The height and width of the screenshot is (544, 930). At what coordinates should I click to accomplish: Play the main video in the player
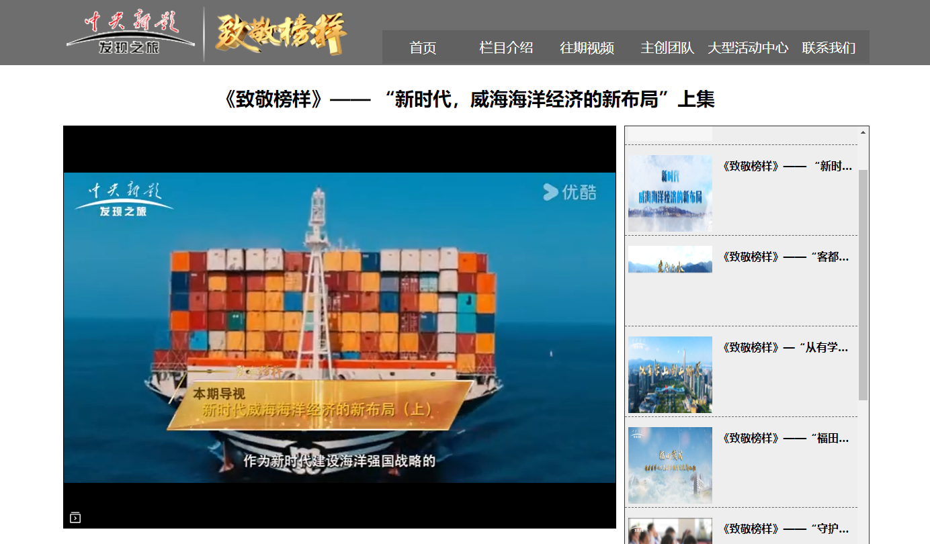tap(339, 327)
